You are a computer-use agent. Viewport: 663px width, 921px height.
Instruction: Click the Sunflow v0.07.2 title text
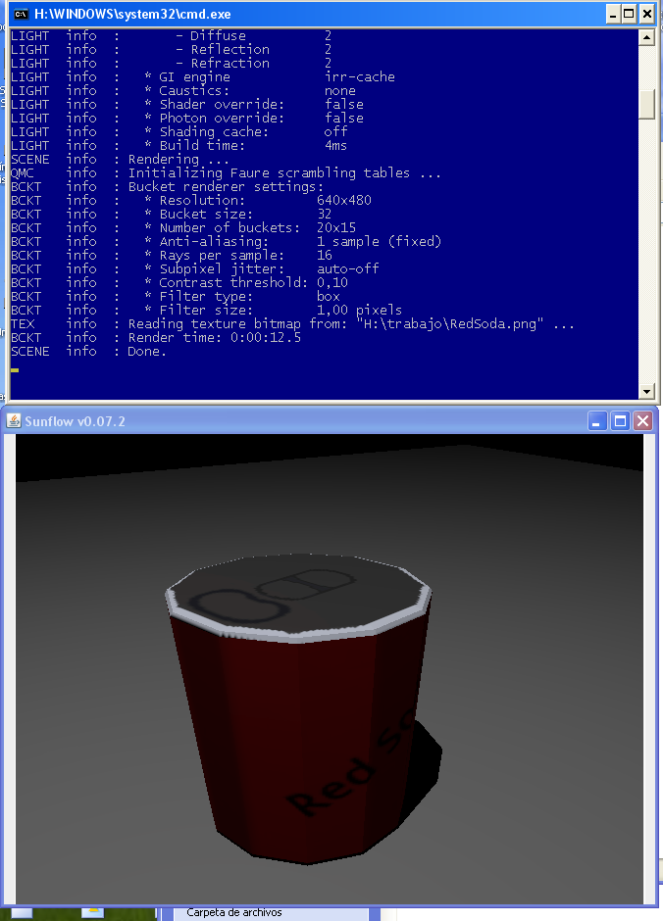point(75,421)
